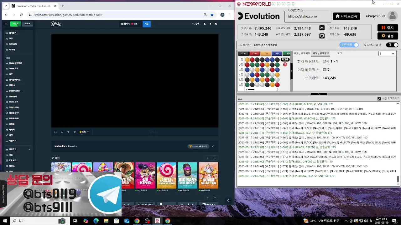This screenshot has width=401, height=225.
Task: Open Chrome tab search dropdown
Action: point(5,6)
